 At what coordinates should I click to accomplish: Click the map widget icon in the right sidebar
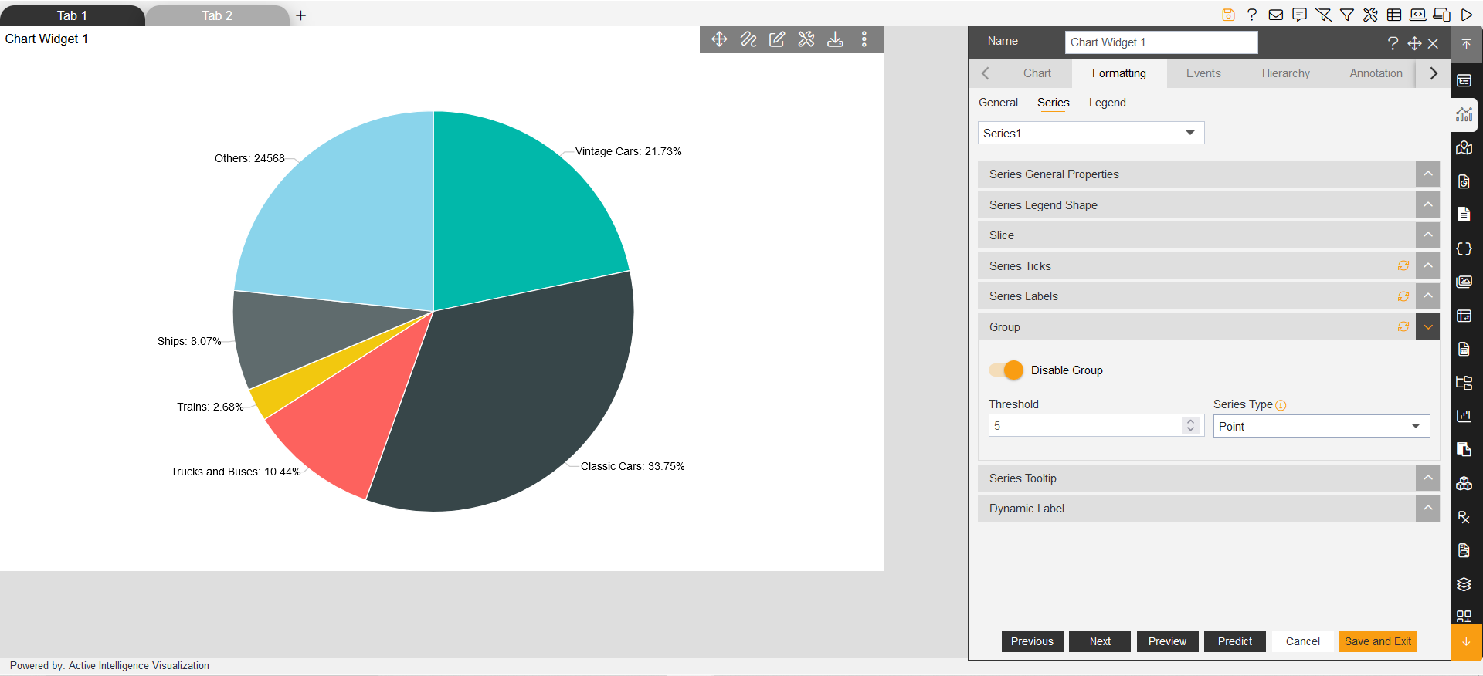[1464, 147]
